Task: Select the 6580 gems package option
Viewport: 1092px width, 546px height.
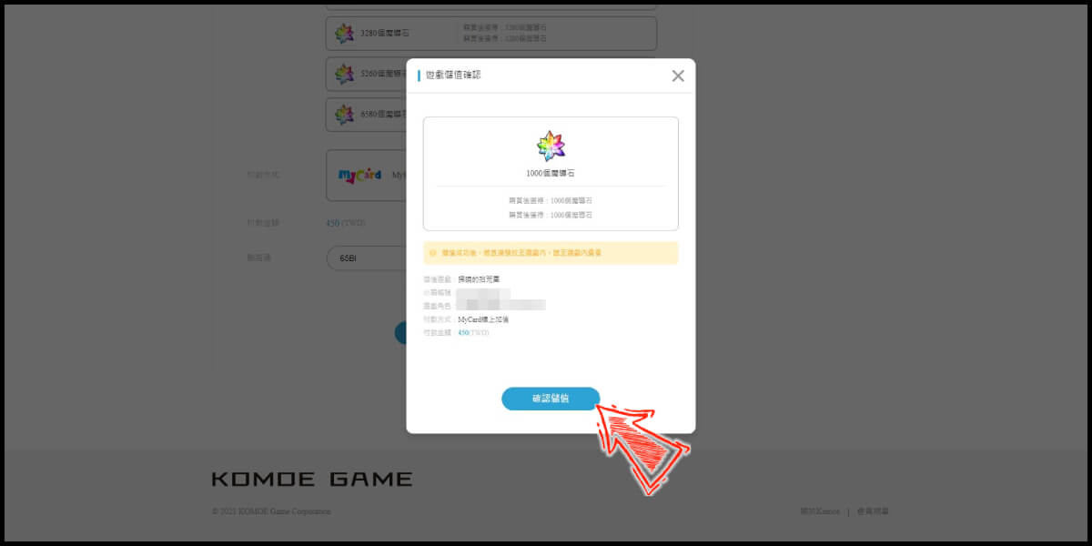Action: tap(366, 115)
